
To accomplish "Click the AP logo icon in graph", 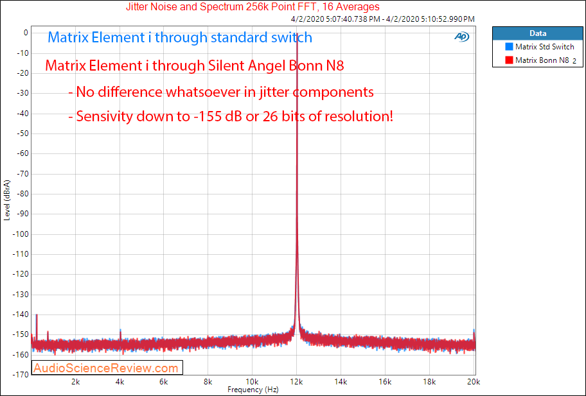I will [461, 37].
